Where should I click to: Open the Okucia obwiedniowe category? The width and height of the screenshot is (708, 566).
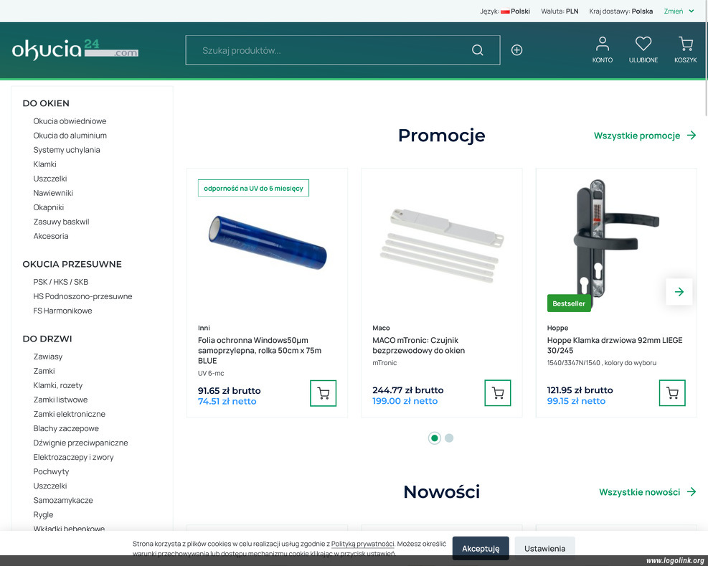tap(70, 121)
